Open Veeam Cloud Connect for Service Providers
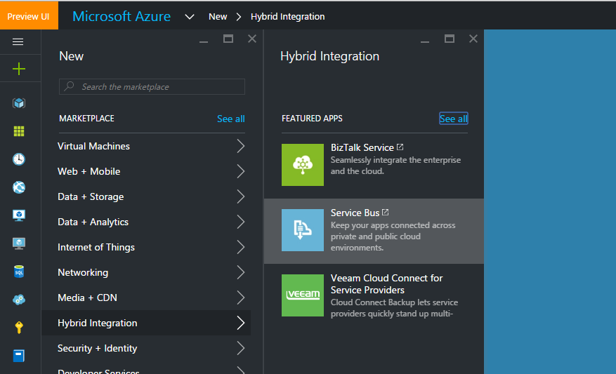The width and height of the screenshot is (616, 374). coord(386,283)
